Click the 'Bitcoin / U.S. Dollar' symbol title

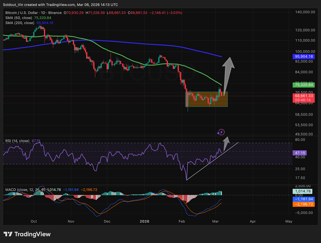pyautogui.click(x=22, y=13)
